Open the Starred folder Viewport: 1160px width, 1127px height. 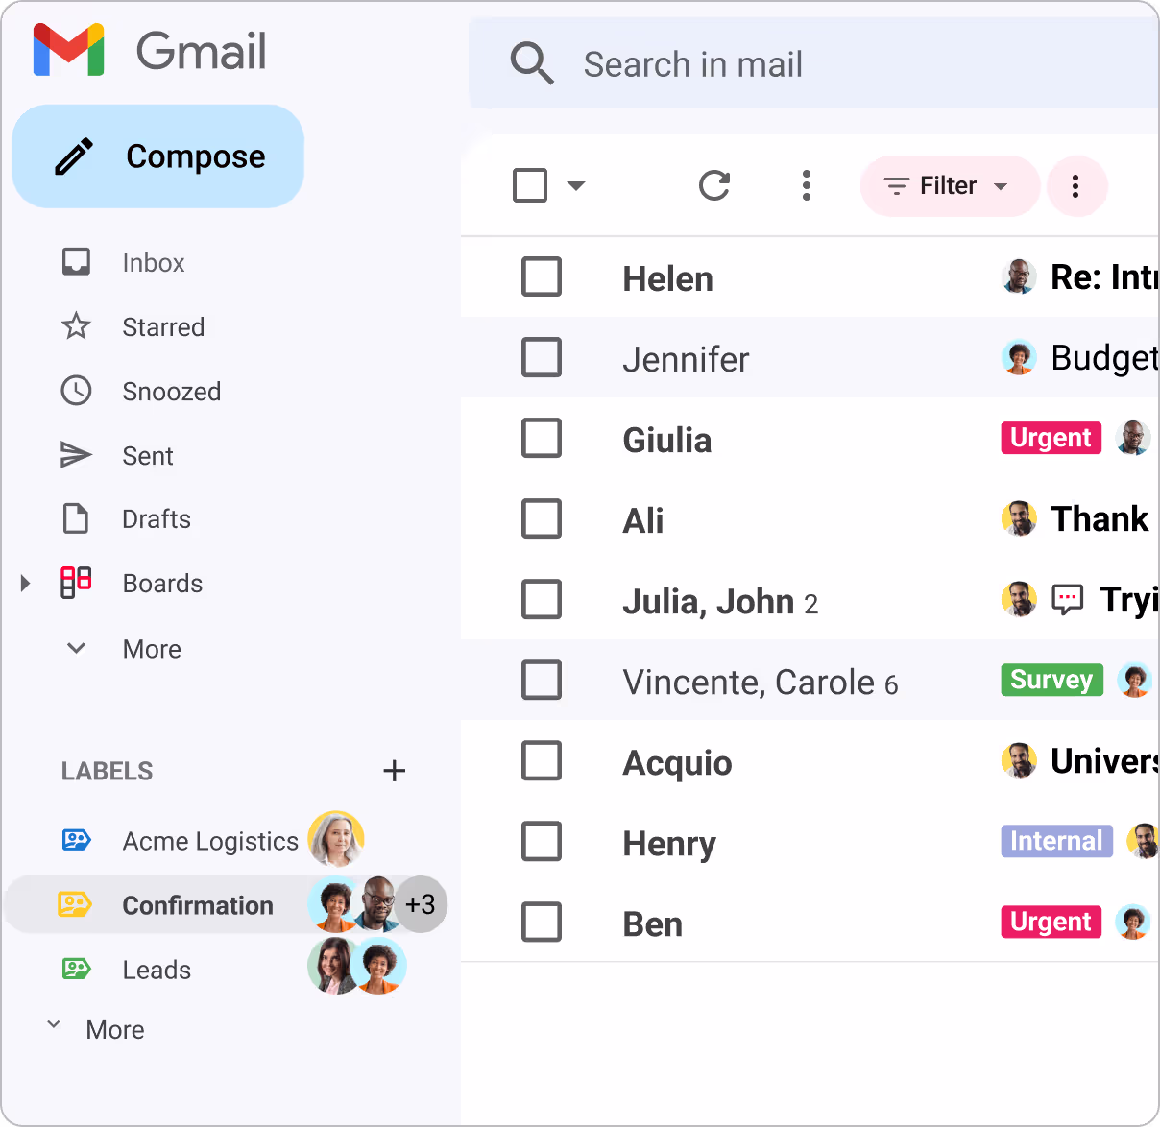163,327
